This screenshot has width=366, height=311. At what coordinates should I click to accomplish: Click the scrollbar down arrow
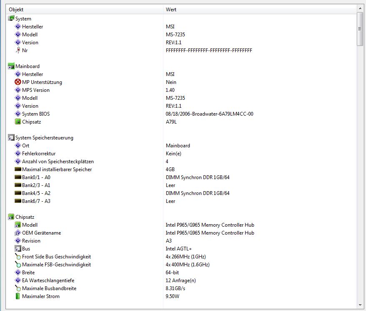[x=360, y=305]
